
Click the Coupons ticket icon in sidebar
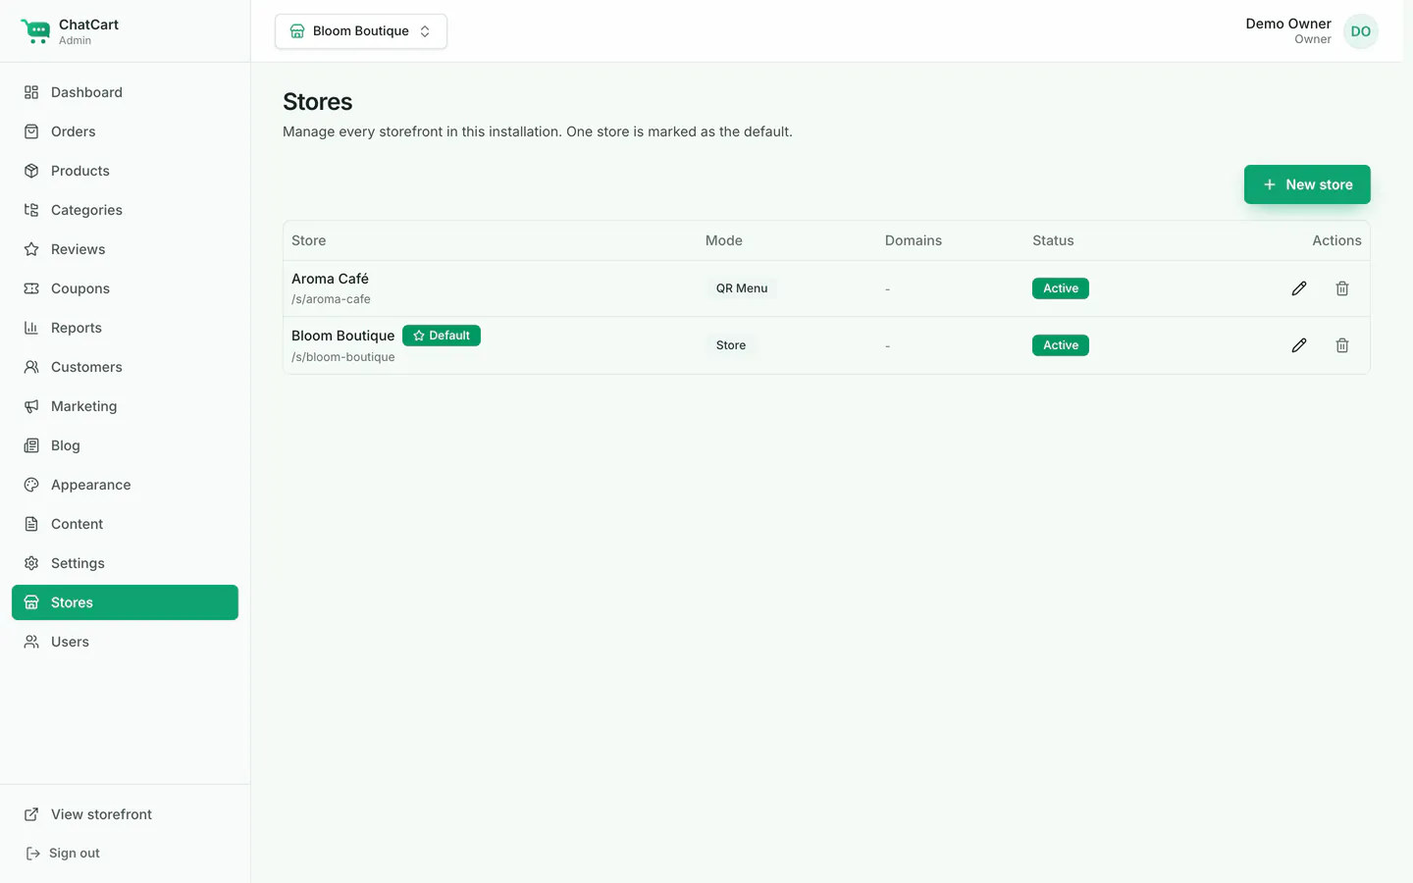pyautogui.click(x=31, y=288)
